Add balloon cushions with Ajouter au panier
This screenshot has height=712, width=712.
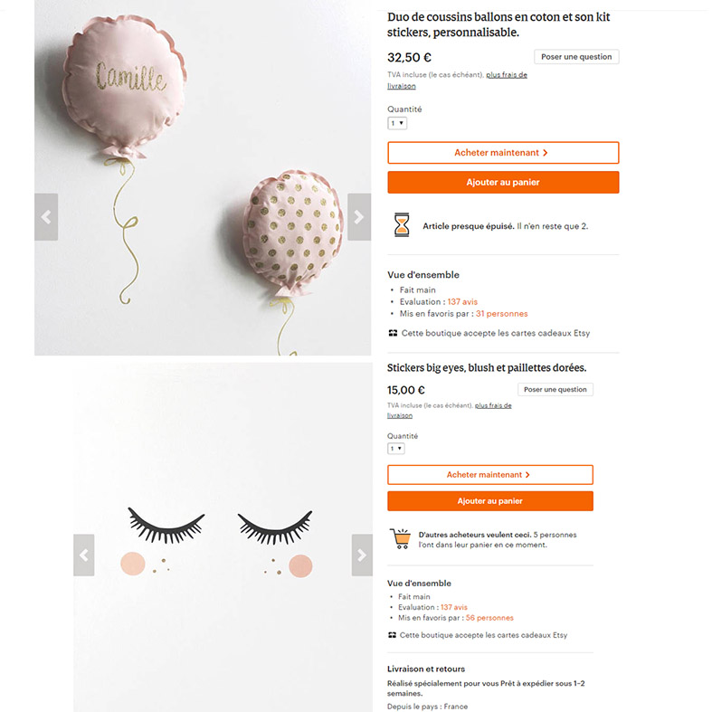pos(503,182)
